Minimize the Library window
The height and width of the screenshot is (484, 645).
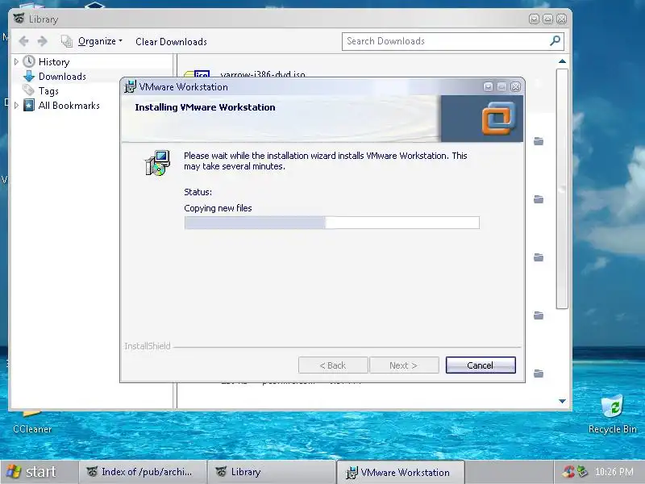535,19
